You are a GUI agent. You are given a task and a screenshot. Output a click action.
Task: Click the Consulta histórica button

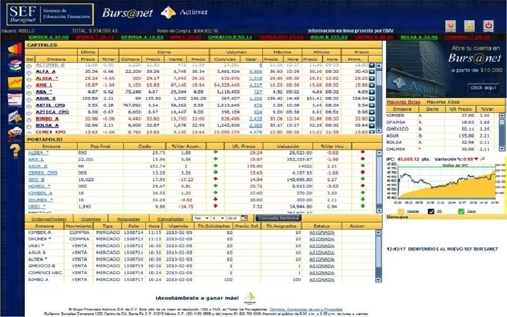(x=278, y=218)
